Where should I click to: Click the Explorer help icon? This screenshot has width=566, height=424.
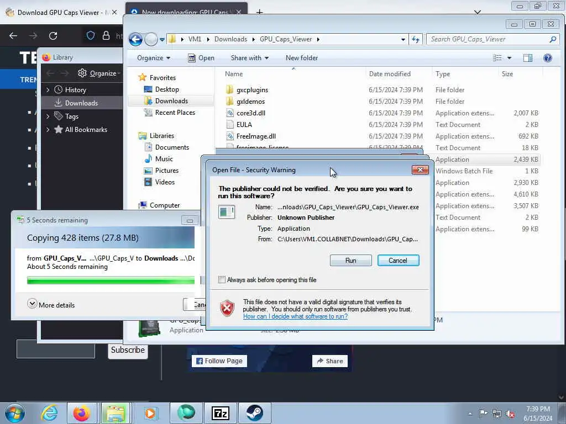(548, 58)
